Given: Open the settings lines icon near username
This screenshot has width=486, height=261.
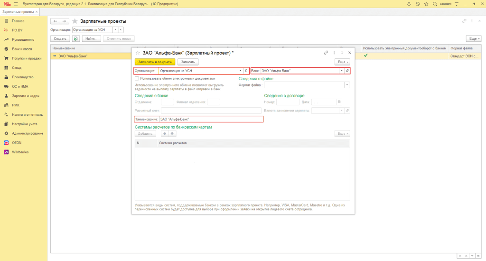Looking at the screenshot, I should 457,4.
